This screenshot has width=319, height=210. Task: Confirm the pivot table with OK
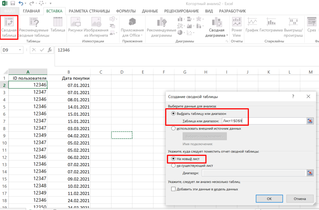pos(269,198)
